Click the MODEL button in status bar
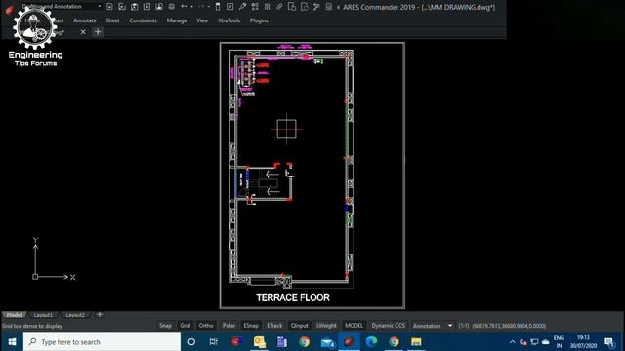 click(354, 325)
